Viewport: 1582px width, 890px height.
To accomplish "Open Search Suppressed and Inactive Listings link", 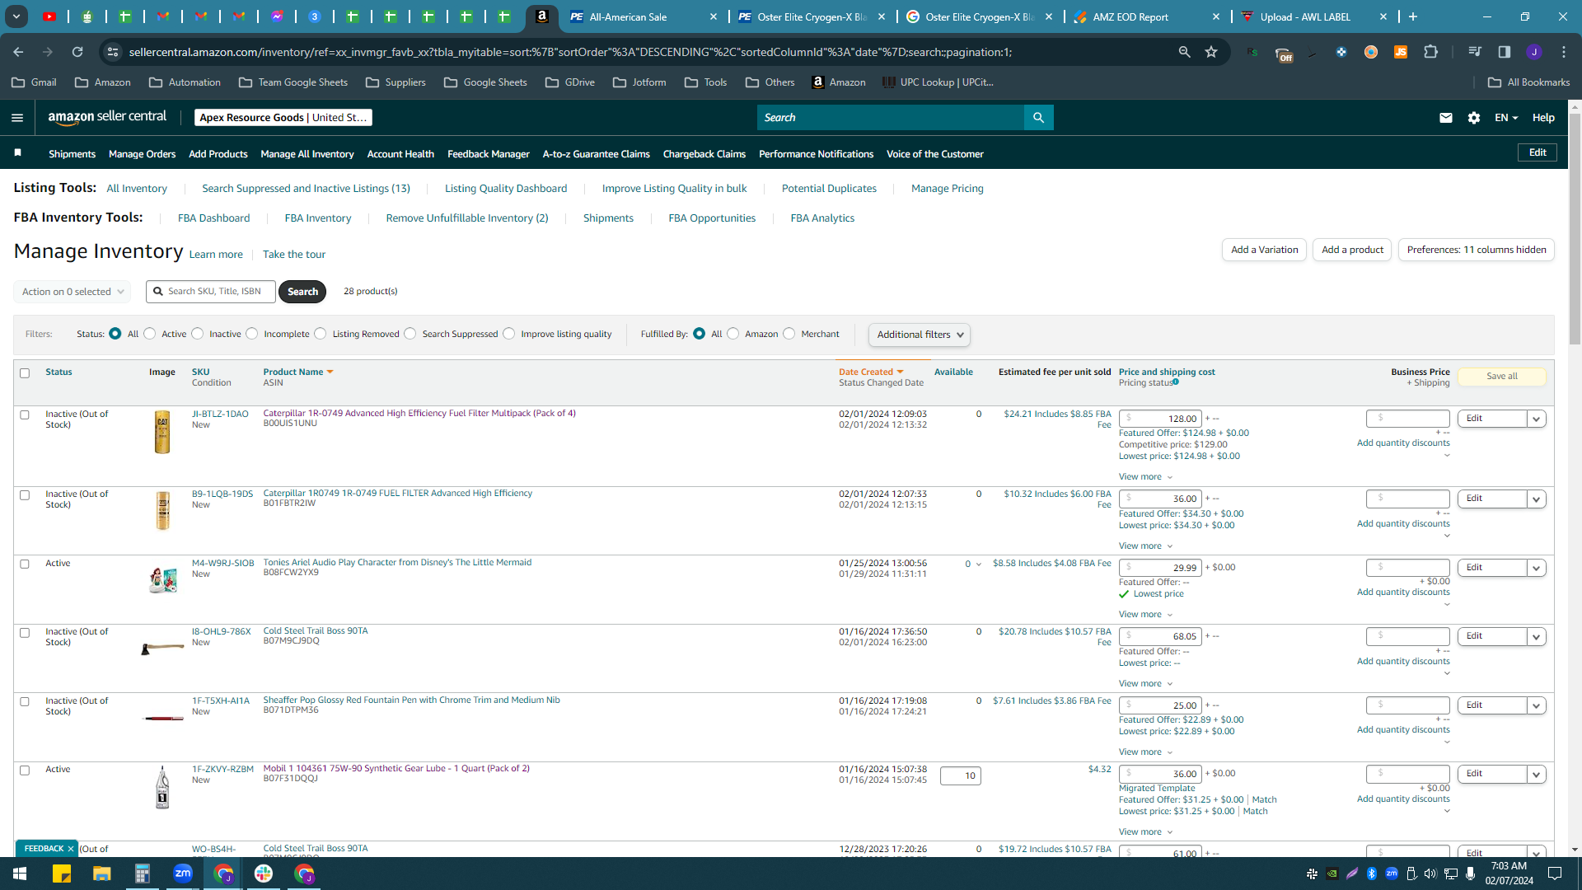I will click(x=306, y=189).
